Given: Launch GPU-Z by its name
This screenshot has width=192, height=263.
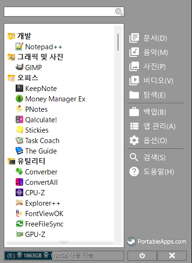Looking at the screenshot, I should point(35,235).
